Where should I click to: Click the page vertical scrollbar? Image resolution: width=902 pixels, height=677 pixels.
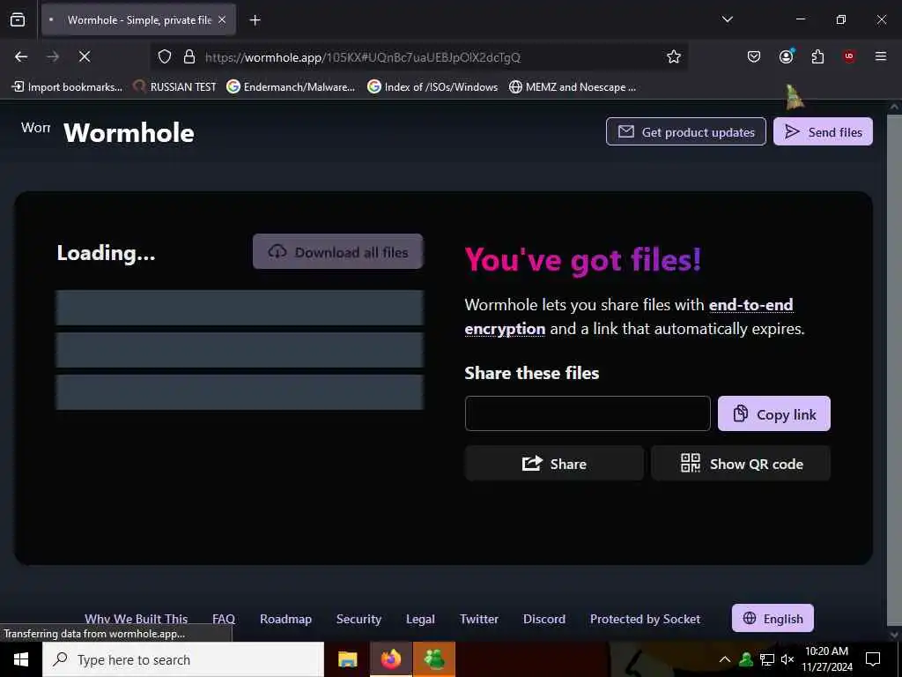[894, 368]
